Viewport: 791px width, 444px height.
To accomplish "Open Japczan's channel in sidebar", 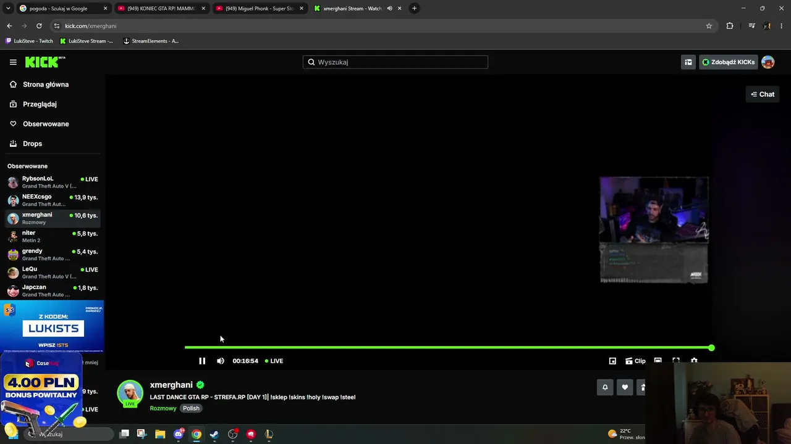I will [x=53, y=290].
